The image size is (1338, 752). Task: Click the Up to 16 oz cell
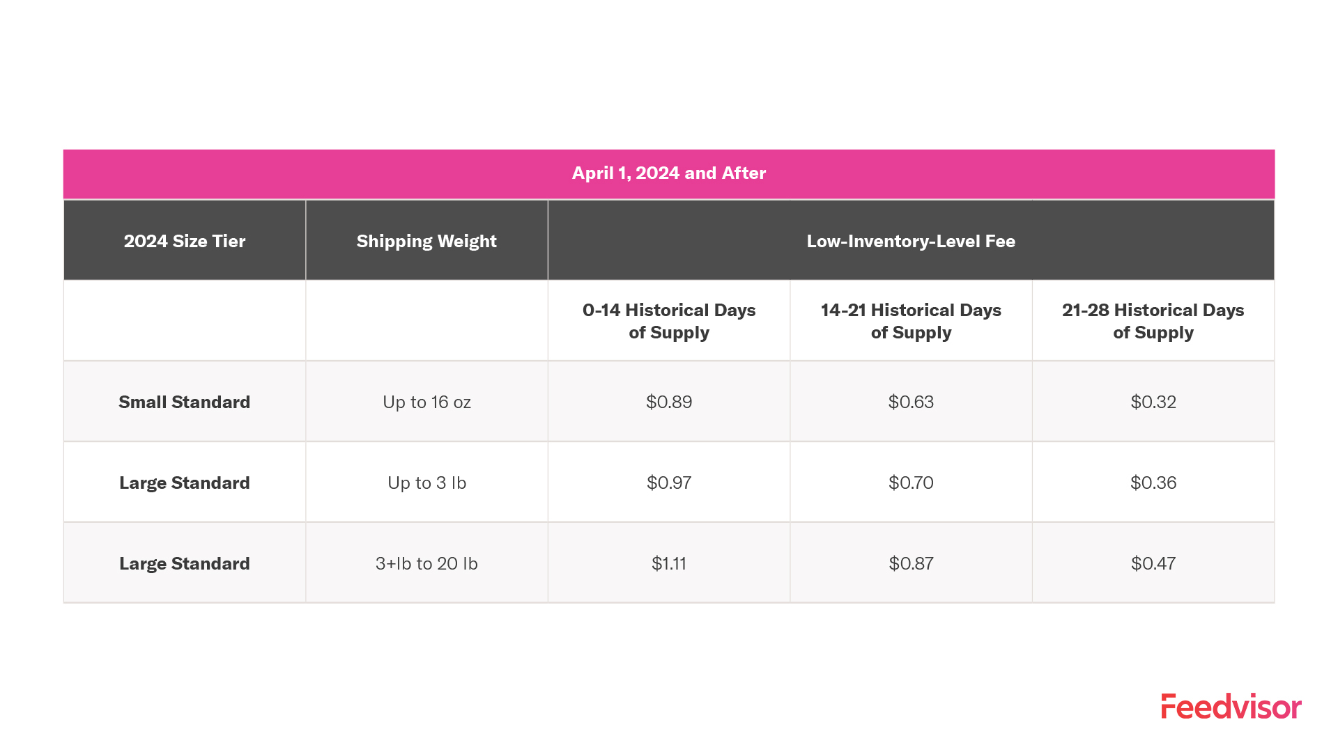426,402
